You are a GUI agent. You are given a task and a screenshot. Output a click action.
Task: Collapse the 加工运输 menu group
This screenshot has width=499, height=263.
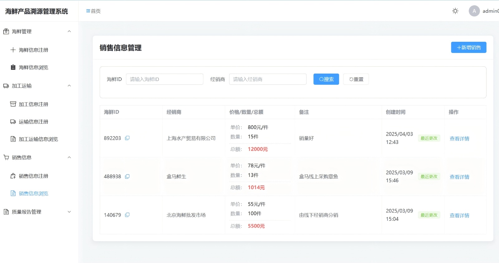click(x=69, y=86)
